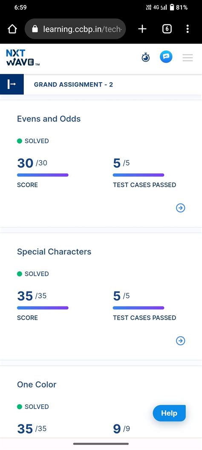Open the blue chat discussions icon
Screen dimensions: 202x450
pyautogui.click(x=166, y=57)
